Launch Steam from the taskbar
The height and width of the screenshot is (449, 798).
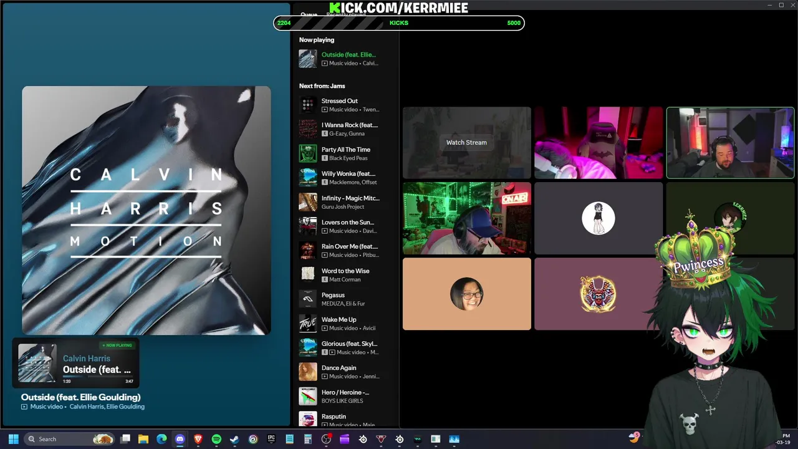tap(234, 439)
